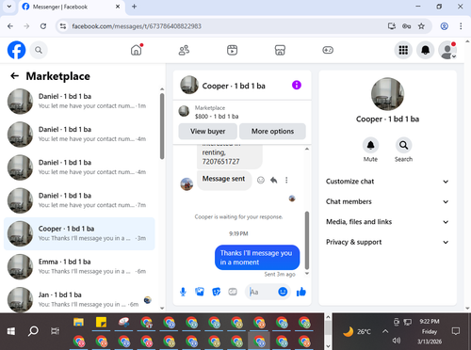Click the chat header Cooper avatar
This screenshot has width=471, height=350.
[x=189, y=85]
